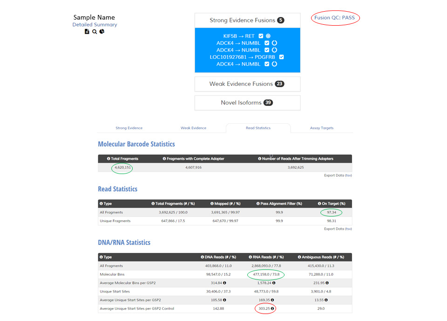The image size is (447, 321).
Task: Click the Fusion QC: PASS link
Action: point(334,18)
